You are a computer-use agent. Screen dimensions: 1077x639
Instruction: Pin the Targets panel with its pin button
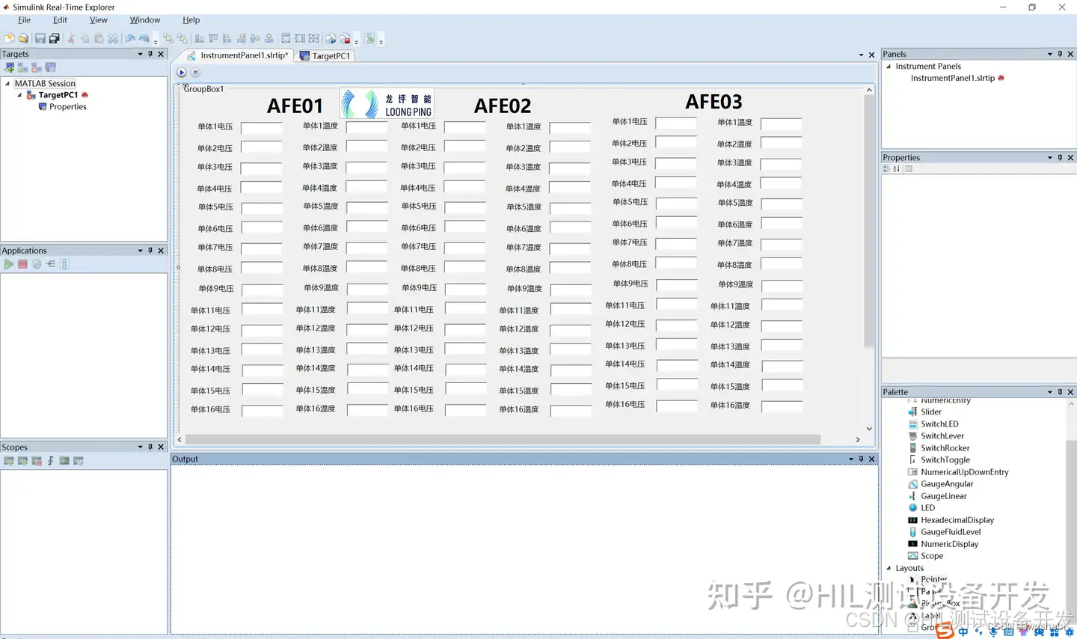150,53
